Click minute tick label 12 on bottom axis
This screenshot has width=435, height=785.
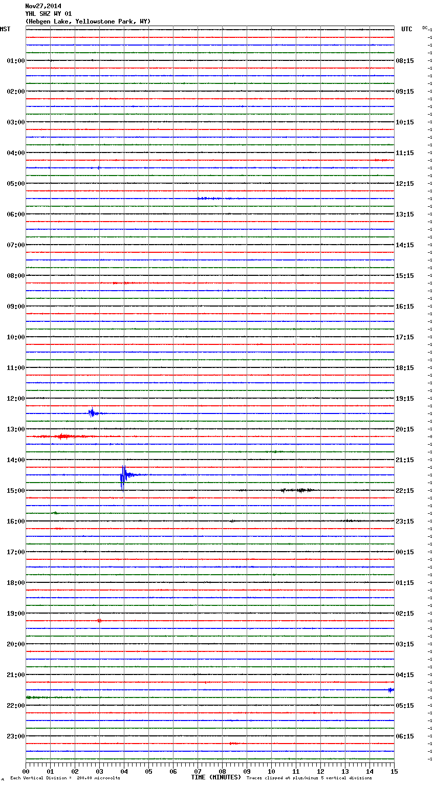point(320,771)
